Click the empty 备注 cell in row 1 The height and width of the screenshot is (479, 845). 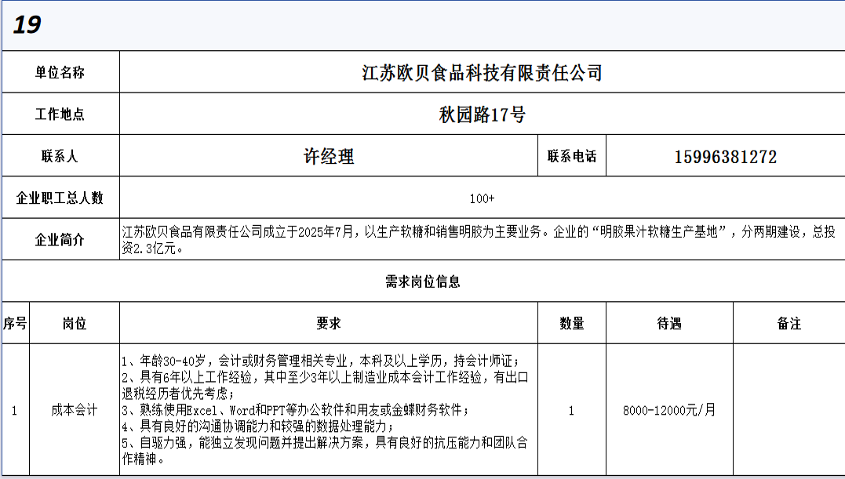coord(789,410)
